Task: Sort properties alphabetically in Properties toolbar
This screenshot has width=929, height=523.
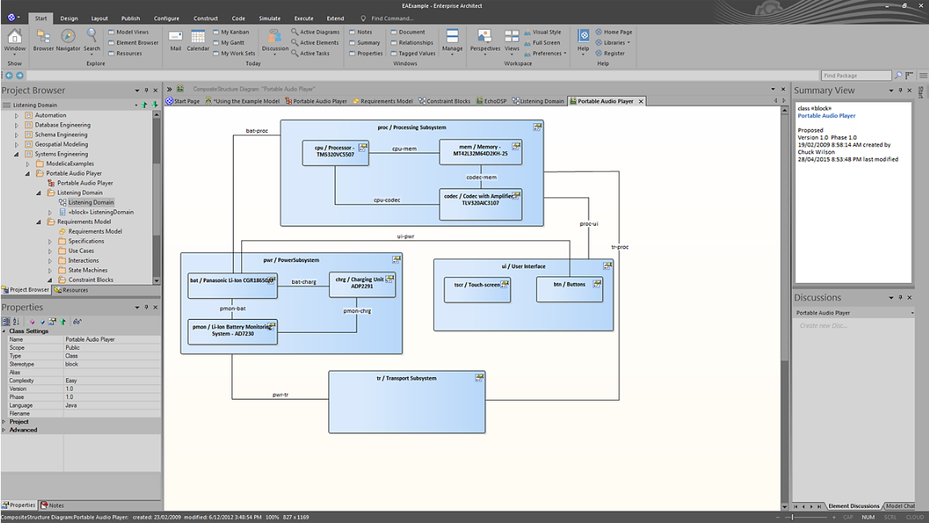Action: (x=16, y=321)
